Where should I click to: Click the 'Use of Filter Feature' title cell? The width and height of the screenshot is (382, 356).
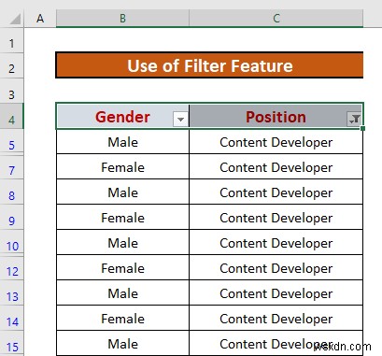[209, 65]
